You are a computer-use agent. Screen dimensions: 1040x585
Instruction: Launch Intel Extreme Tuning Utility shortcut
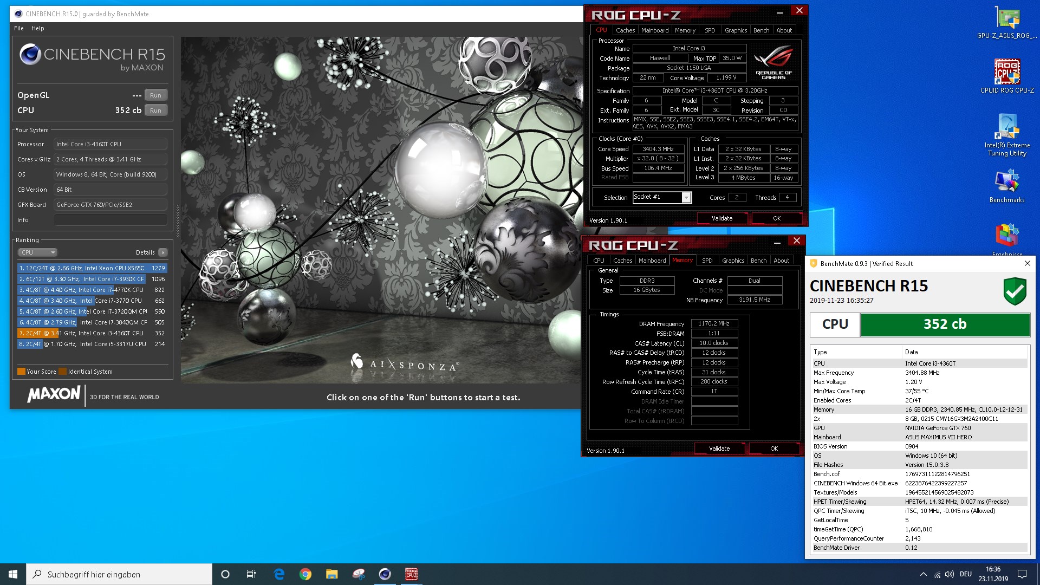tap(1007, 135)
